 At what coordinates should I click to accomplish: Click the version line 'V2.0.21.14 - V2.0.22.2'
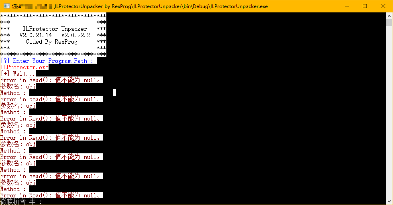point(55,35)
